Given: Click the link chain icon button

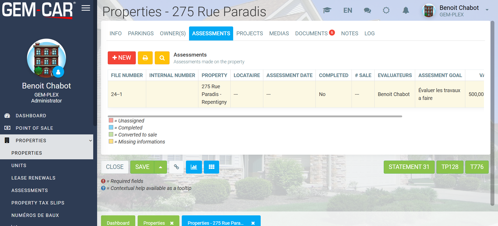Looking at the screenshot, I should [x=176, y=167].
